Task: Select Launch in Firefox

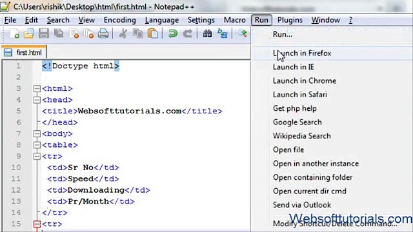Action: (x=332, y=53)
